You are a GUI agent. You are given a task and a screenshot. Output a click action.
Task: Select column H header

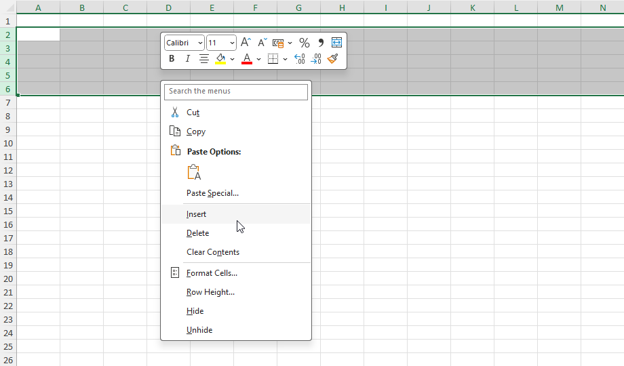click(342, 7)
